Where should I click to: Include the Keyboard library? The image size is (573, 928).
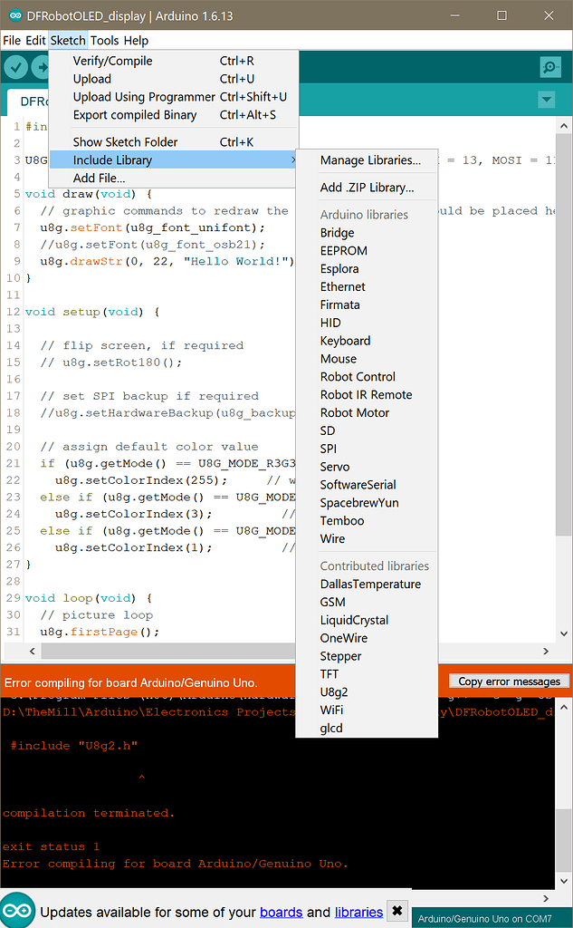[367, 341]
